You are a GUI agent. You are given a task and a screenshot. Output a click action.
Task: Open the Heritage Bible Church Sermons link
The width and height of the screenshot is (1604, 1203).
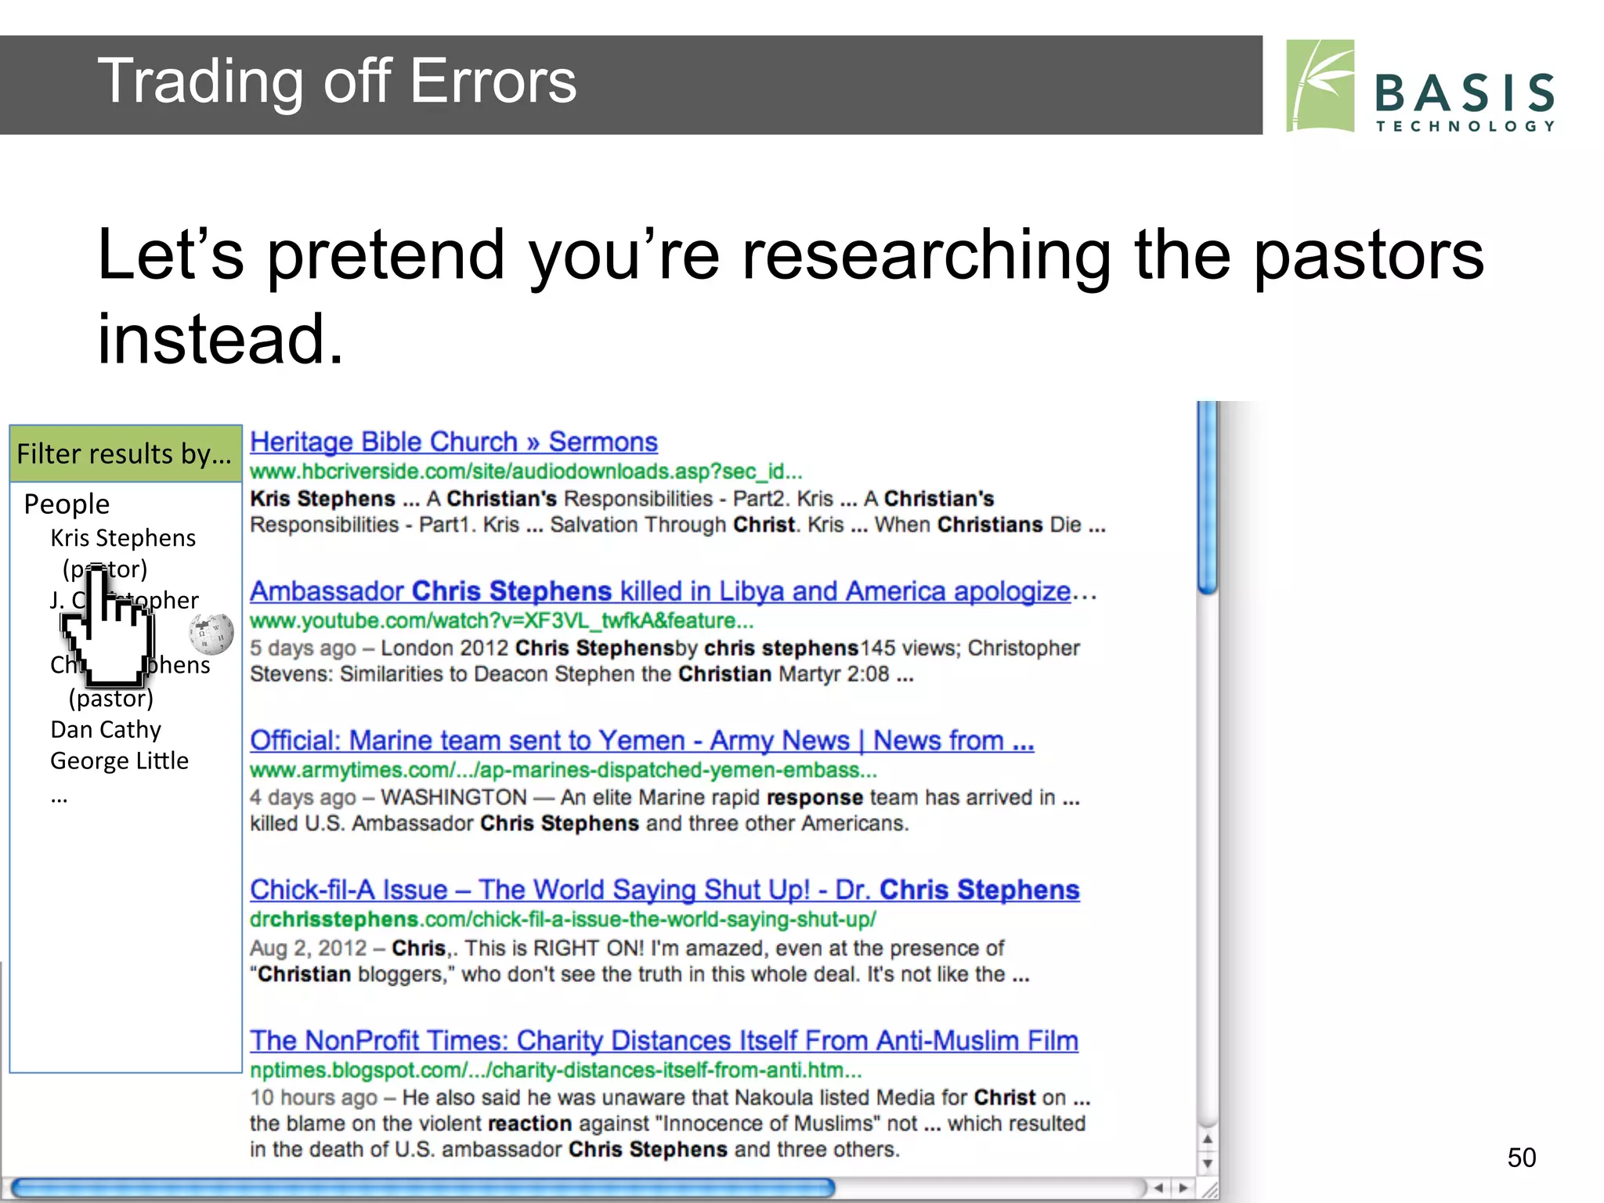pos(453,442)
